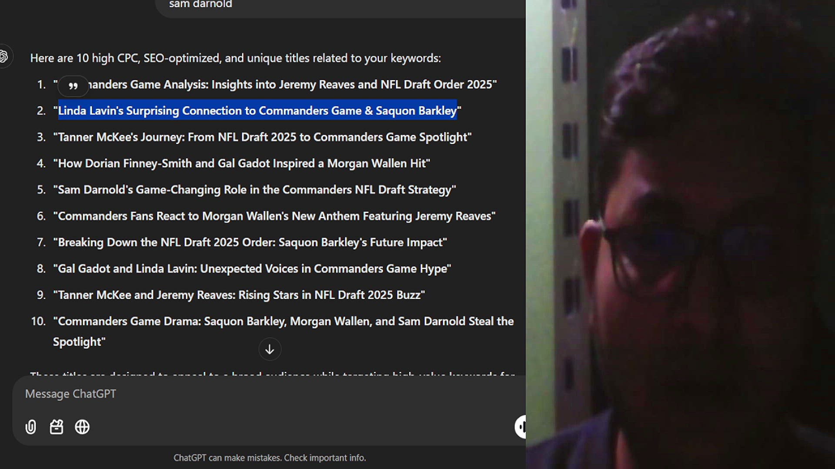Click the Breaking Down the NFL Draft title
Screen dimensions: 835x469
(x=250, y=242)
